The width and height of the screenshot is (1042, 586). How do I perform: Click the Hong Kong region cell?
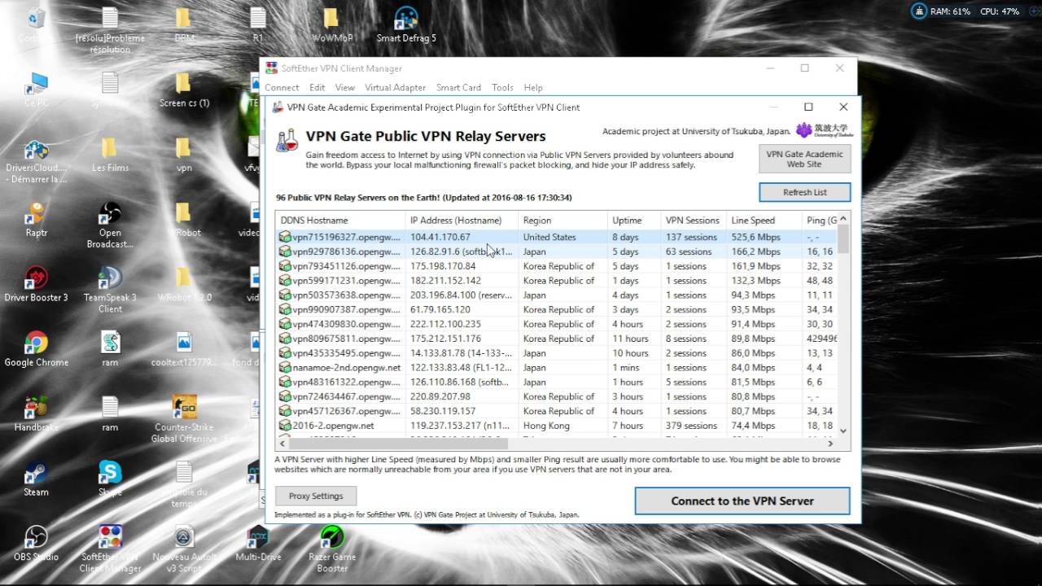pyautogui.click(x=546, y=426)
